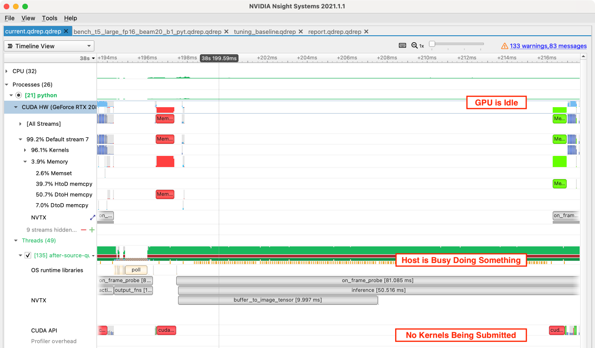The height and width of the screenshot is (348, 595).
Task: Collapse the Threads (49) row
Action: [x=16, y=240]
